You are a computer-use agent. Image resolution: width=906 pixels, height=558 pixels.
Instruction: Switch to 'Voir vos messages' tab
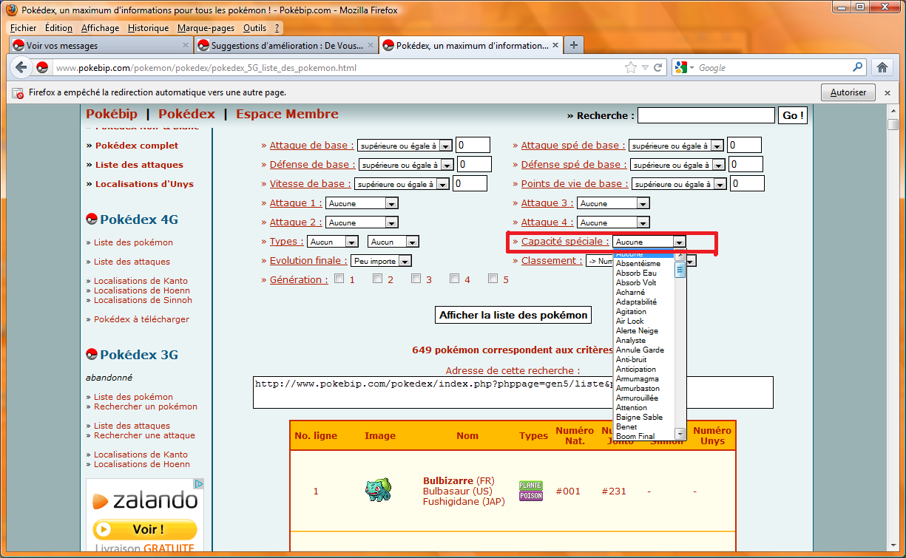[101, 45]
